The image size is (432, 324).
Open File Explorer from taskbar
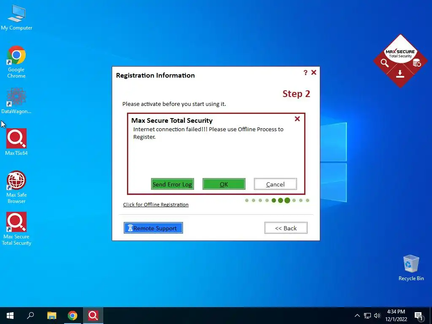coord(51,316)
